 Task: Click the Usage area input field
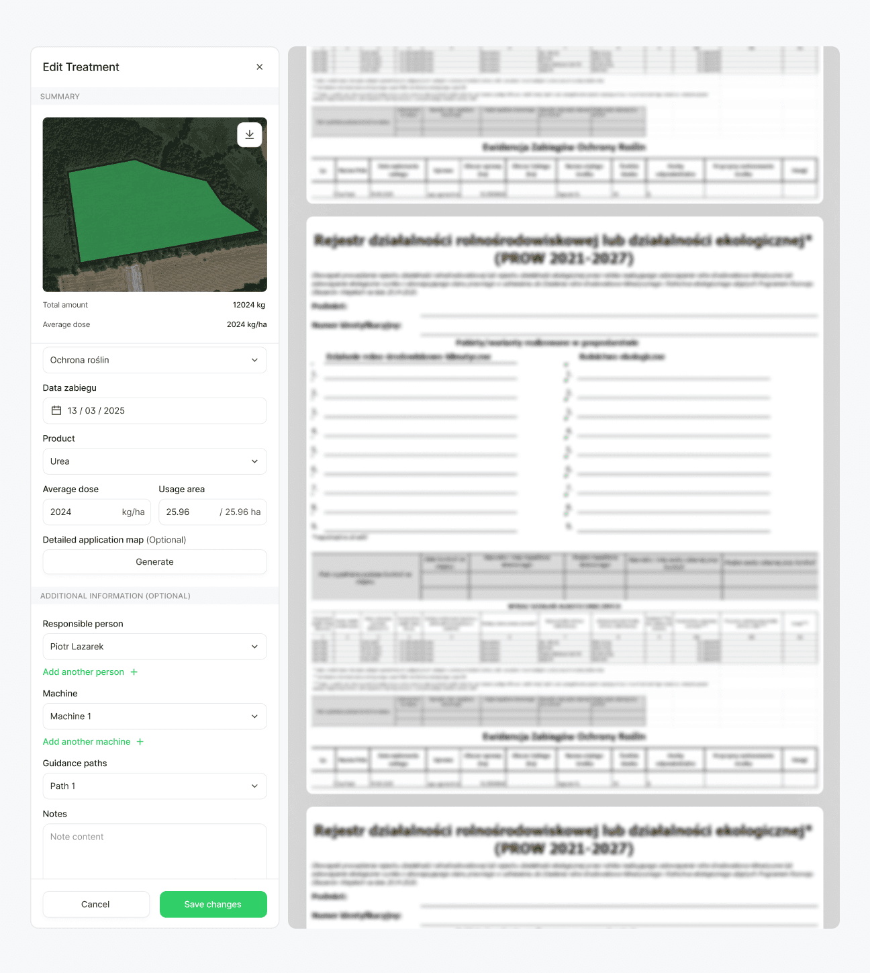188,512
